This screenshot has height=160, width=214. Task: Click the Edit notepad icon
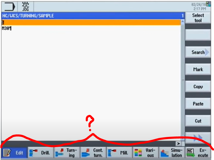click(7, 153)
